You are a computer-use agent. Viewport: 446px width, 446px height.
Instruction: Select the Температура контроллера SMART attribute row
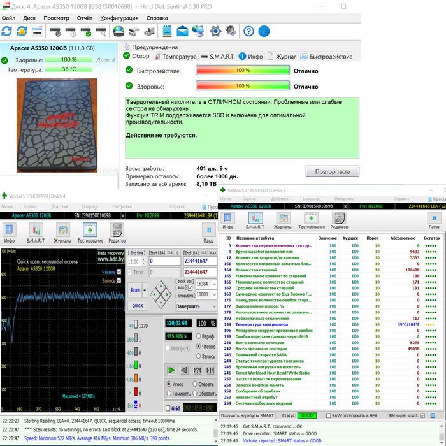(x=331, y=324)
